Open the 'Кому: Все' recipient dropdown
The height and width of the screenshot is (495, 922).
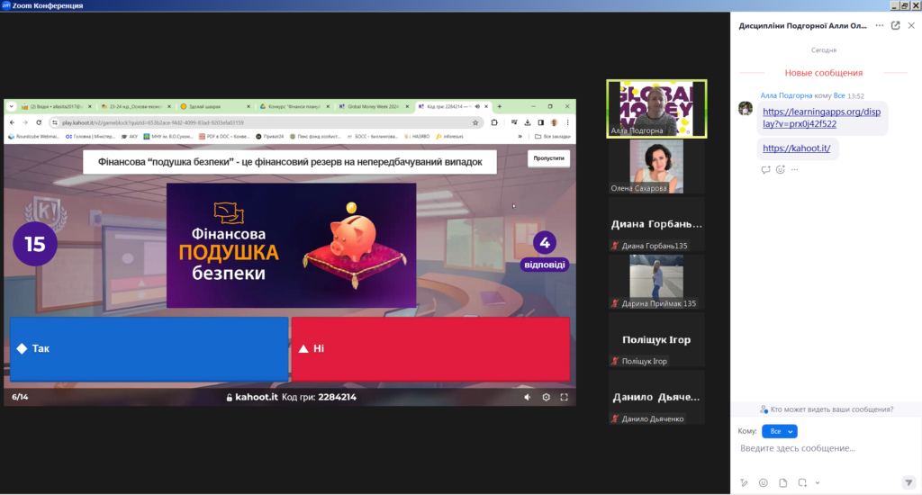point(779,431)
